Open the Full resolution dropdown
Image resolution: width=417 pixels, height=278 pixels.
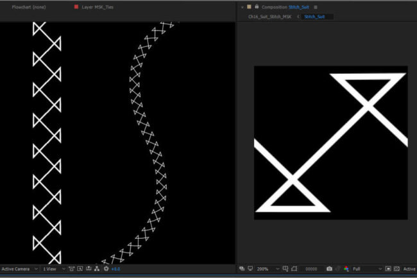coord(367,268)
